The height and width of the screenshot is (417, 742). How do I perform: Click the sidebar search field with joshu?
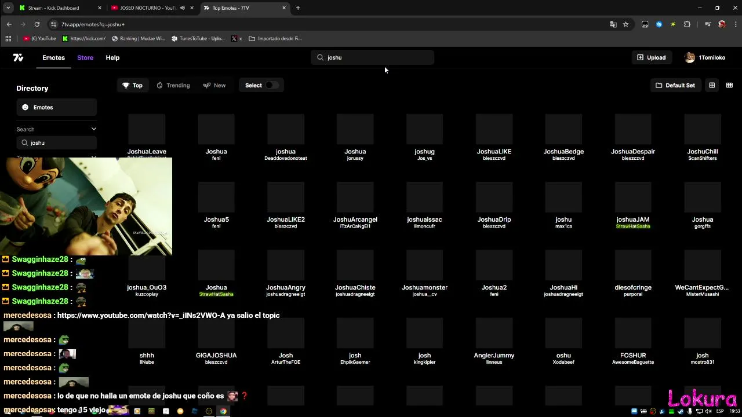(x=56, y=142)
